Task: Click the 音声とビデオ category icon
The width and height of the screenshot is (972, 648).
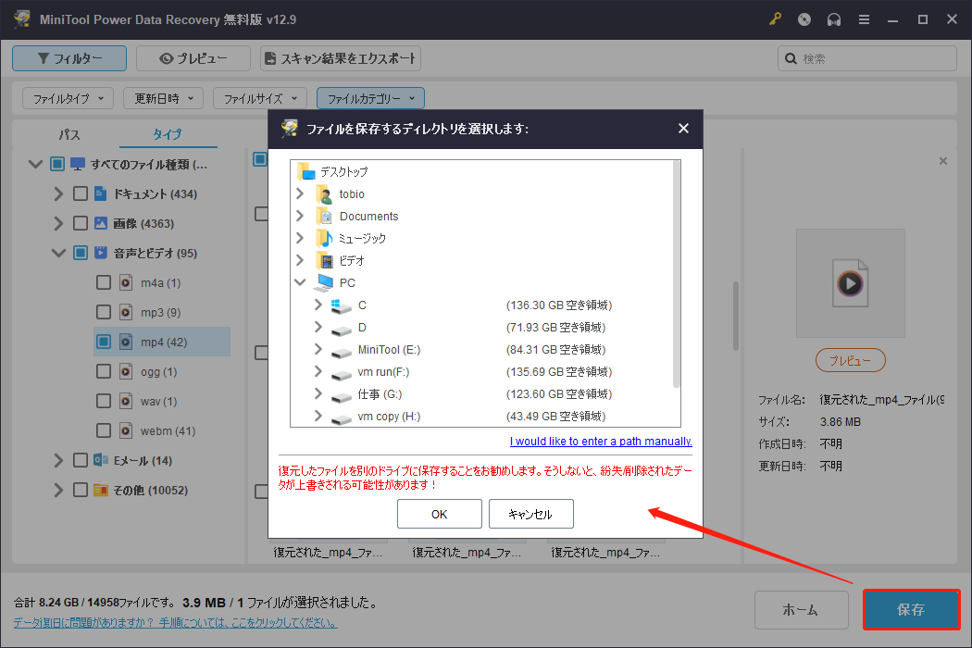Action: 100,253
